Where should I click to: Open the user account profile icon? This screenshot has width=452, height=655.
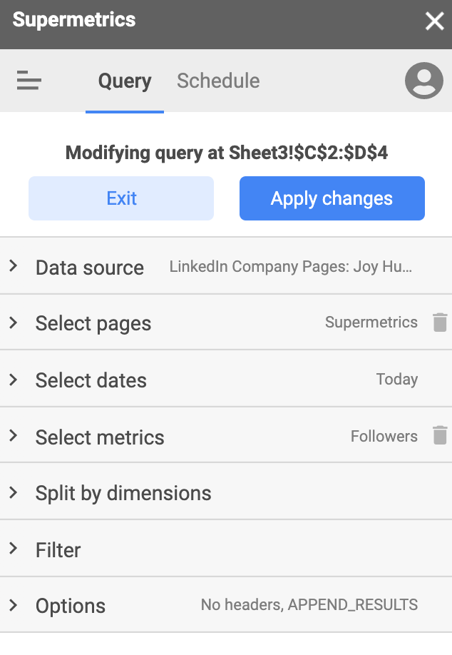pos(424,81)
